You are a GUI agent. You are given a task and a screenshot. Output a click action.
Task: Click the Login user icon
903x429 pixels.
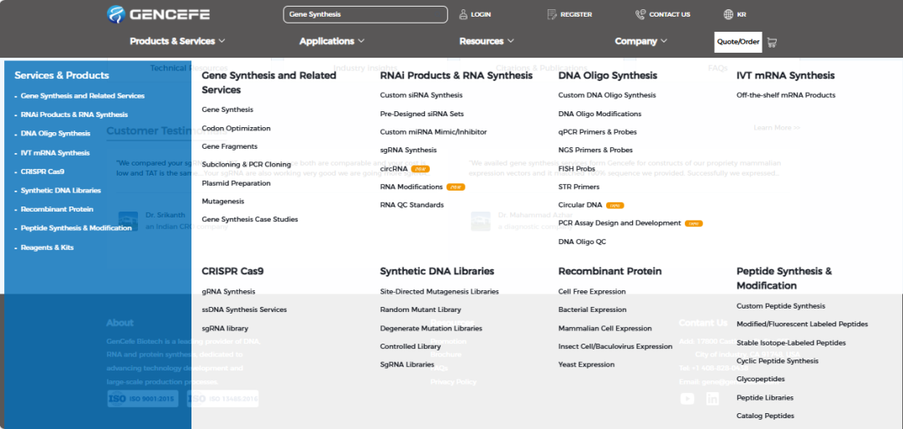[464, 14]
